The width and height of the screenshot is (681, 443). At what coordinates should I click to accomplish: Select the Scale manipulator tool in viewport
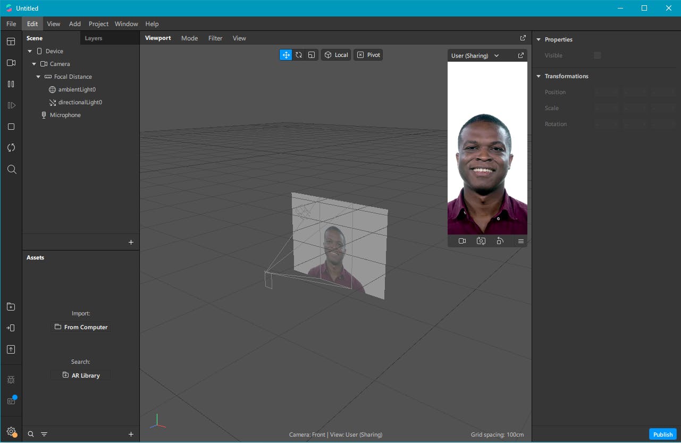(x=312, y=55)
